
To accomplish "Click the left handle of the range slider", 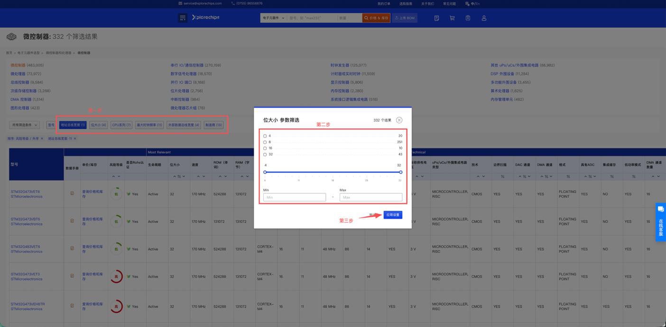I will click(x=265, y=172).
